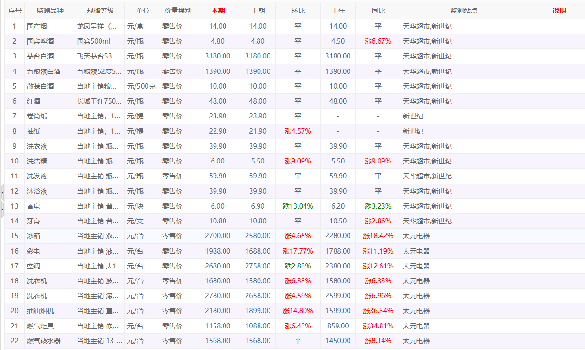Click the 涨18.42% 同比 value for 冰箱
Viewport: 585px width, 350px height.
[x=378, y=236]
